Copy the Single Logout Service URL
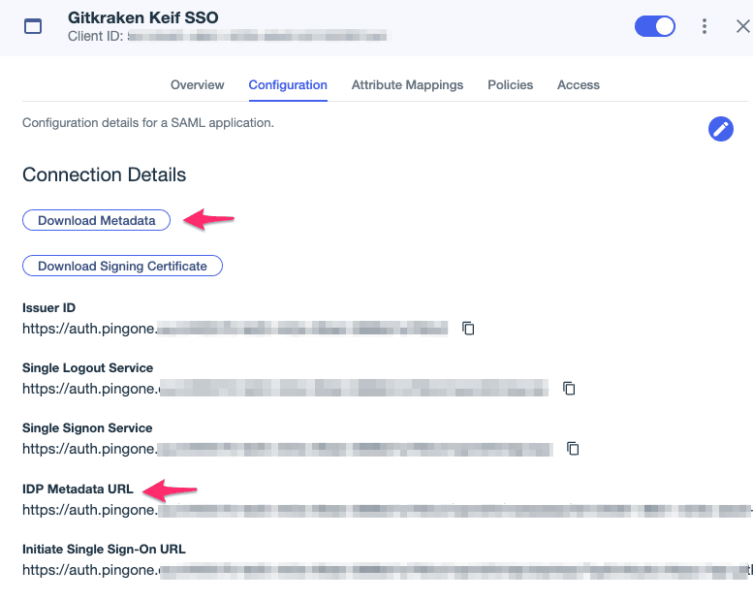The width and height of the screenshot is (753, 600). (569, 388)
